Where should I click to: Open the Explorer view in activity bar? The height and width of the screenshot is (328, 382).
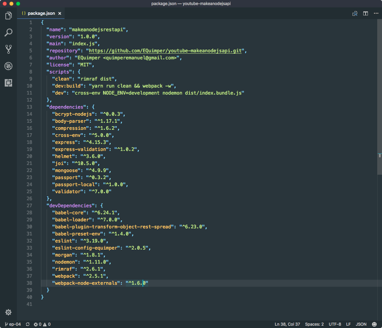tap(8, 16)
